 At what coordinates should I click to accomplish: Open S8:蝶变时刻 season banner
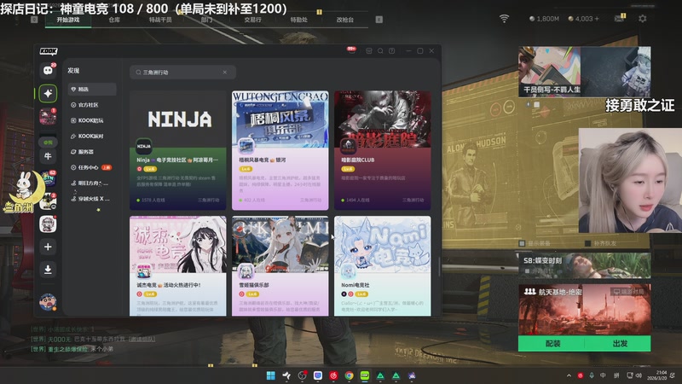point(585,265)
